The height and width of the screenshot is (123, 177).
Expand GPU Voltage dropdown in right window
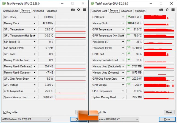[x=123, y=85]
